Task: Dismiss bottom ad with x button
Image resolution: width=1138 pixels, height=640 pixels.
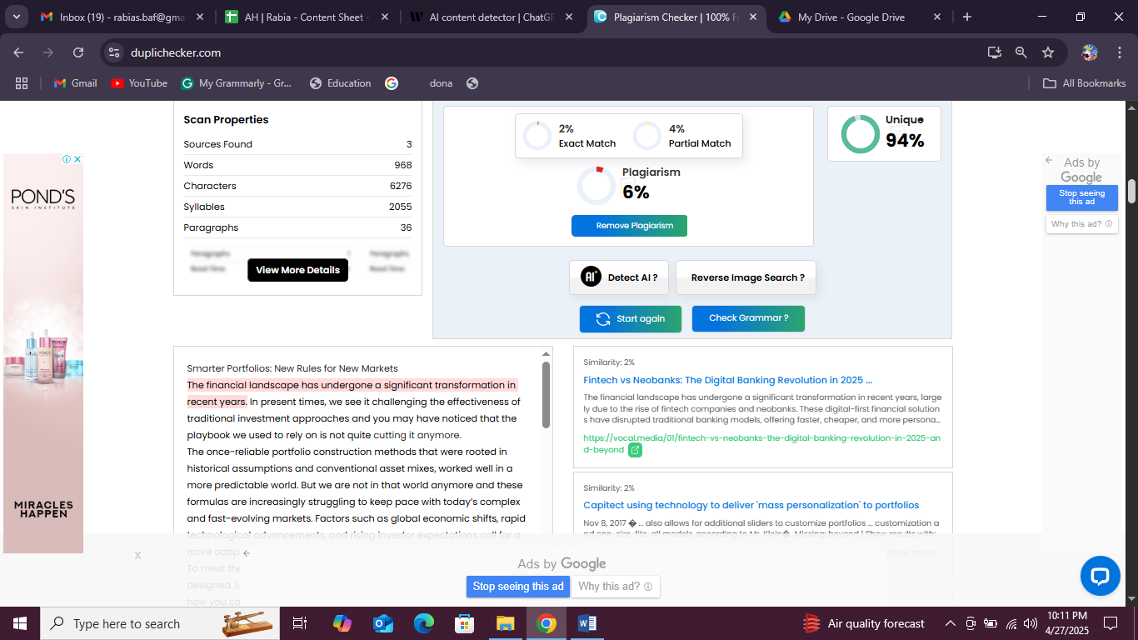Action: coord(137,555)
